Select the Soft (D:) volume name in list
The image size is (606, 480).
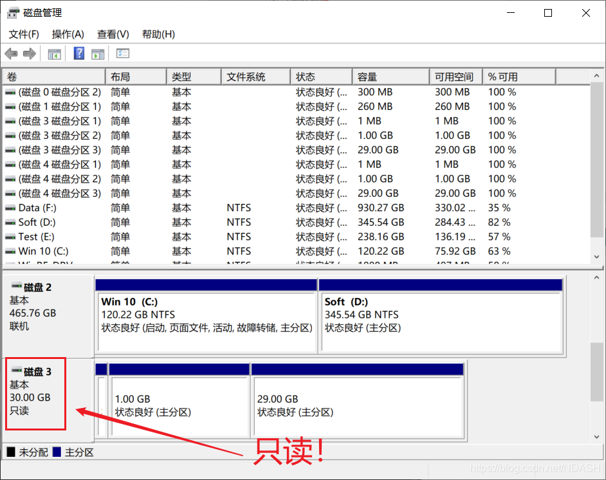(37, 222)
